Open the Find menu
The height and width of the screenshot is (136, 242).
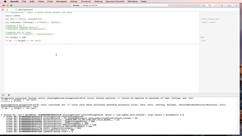pyautogui.click(x=50, y=2)
